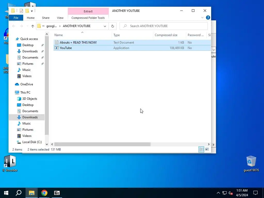Image resolution: width=264 pixels, height=198 pixels.
Task: Refresh the ANOTHER YOUTUBE folder
Action: point(112,26)
